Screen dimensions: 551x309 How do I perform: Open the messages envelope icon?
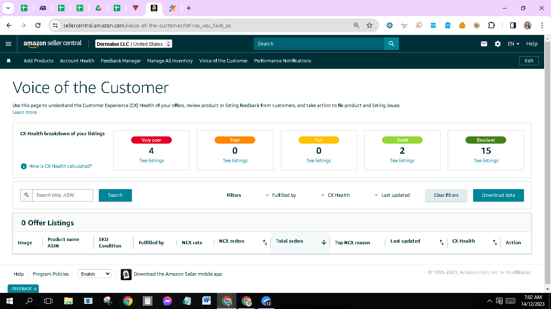pos(484,44)
